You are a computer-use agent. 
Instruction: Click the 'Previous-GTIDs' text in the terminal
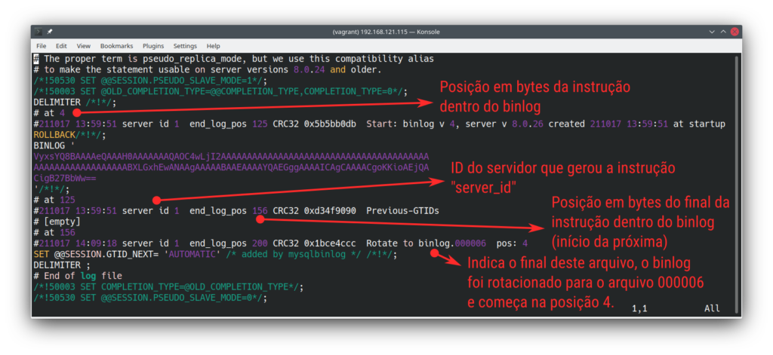pos(402,211)
